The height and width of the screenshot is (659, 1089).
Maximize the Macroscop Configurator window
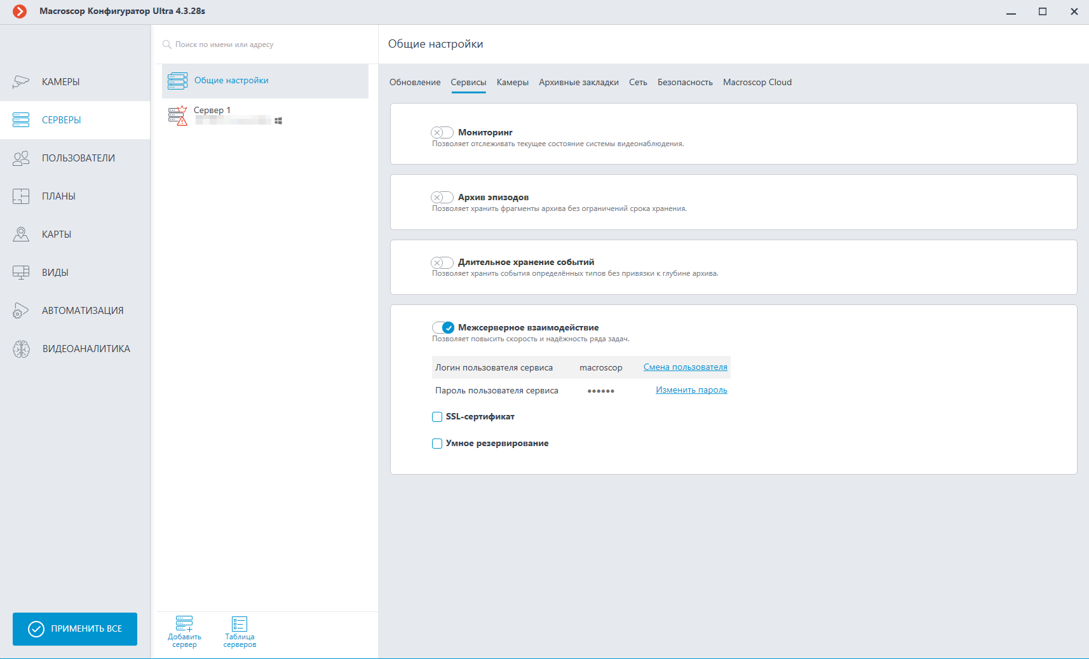(x=1043, y=11)
